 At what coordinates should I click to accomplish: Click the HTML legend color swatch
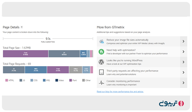pyautogui.click(x=7, y=80)
